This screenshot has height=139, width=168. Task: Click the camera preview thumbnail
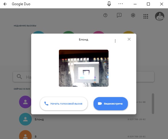84,68
